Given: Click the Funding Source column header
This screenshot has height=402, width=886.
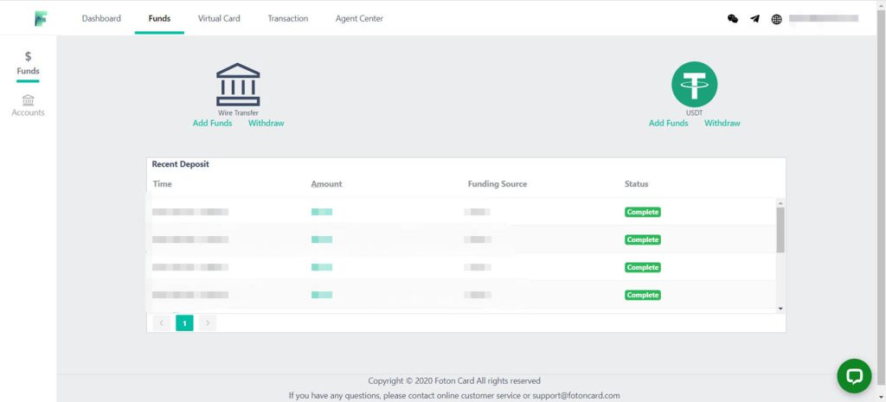Looking at the screenshot, I should [498, 184].
